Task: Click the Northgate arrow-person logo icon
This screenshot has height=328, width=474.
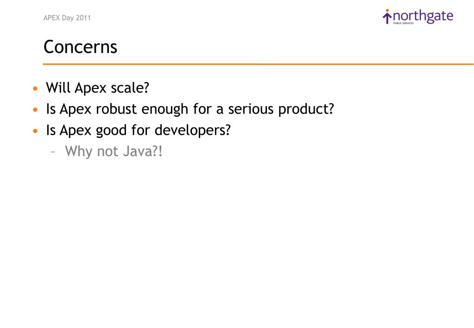Action: tap(387, 17)
